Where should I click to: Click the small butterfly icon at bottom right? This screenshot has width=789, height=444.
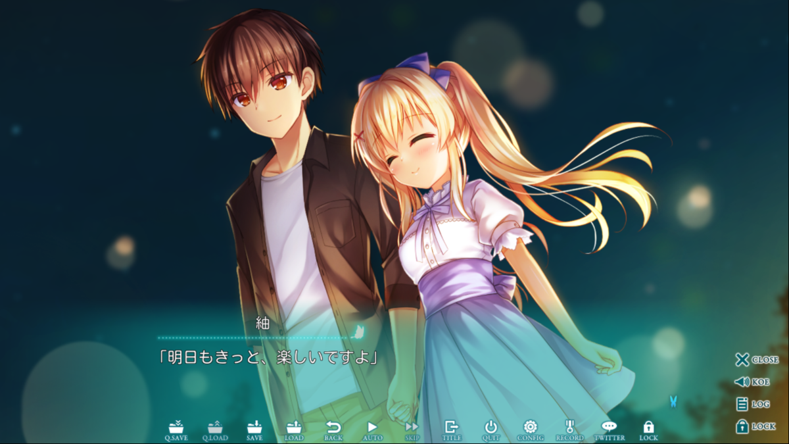pyautogui.click(x=673, y=401)
